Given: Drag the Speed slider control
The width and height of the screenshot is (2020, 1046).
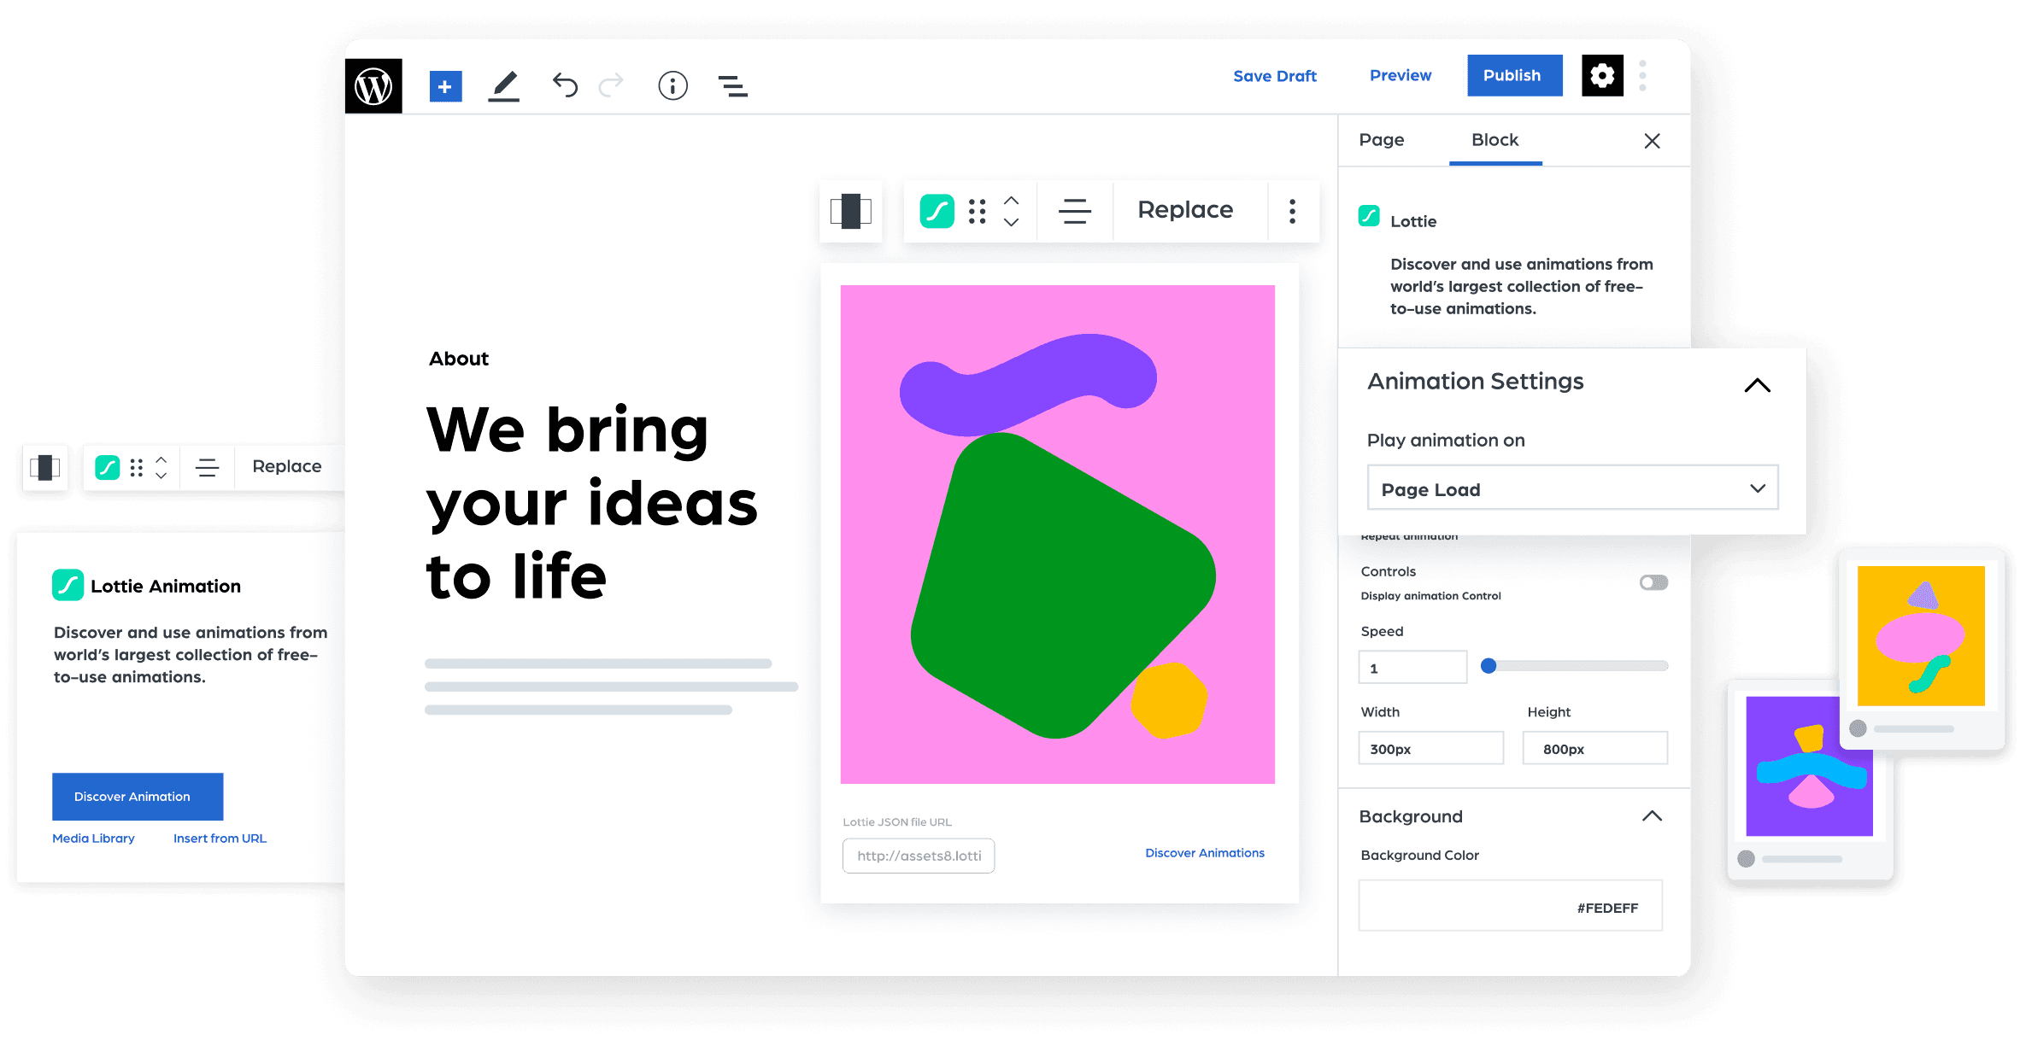Looking at the screenshot, I should click(x=1489, y=664).
